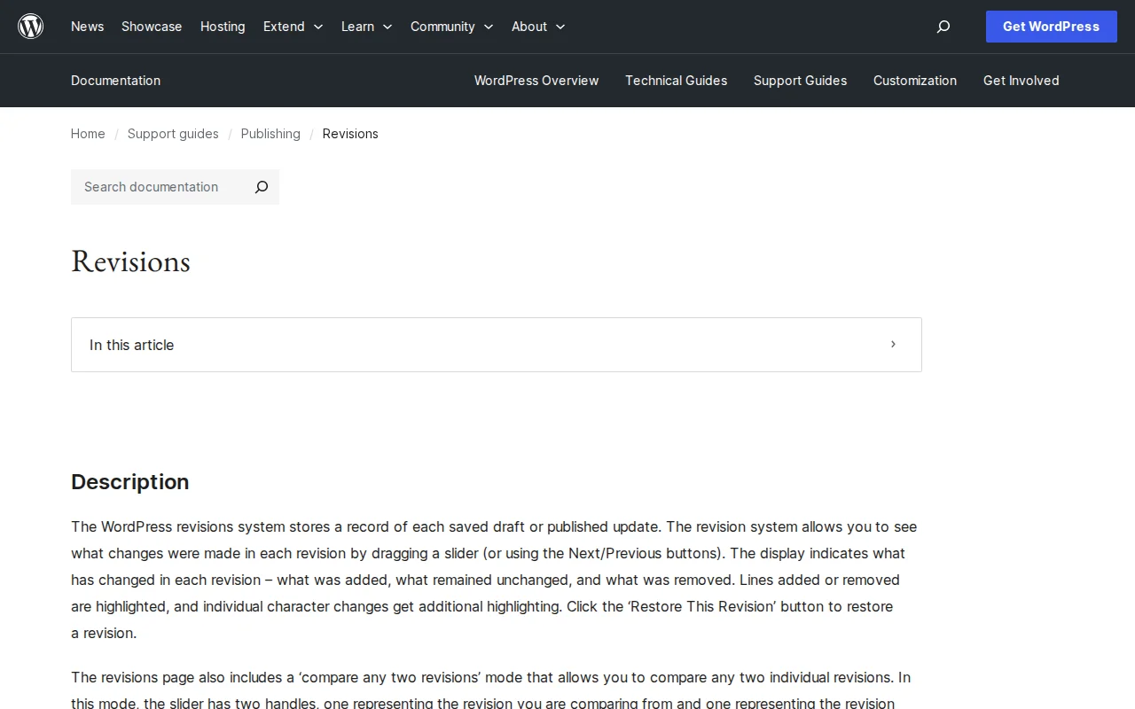
Task: Visit the Hosting page
Action: click(223, 27)
